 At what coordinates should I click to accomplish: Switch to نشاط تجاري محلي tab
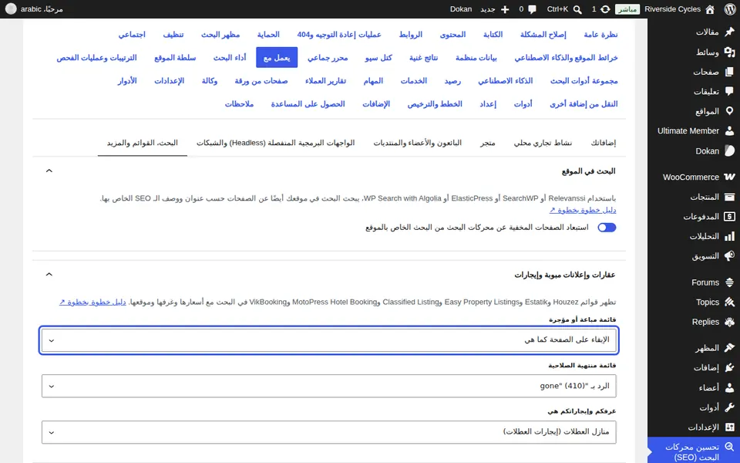coord(543,143)
